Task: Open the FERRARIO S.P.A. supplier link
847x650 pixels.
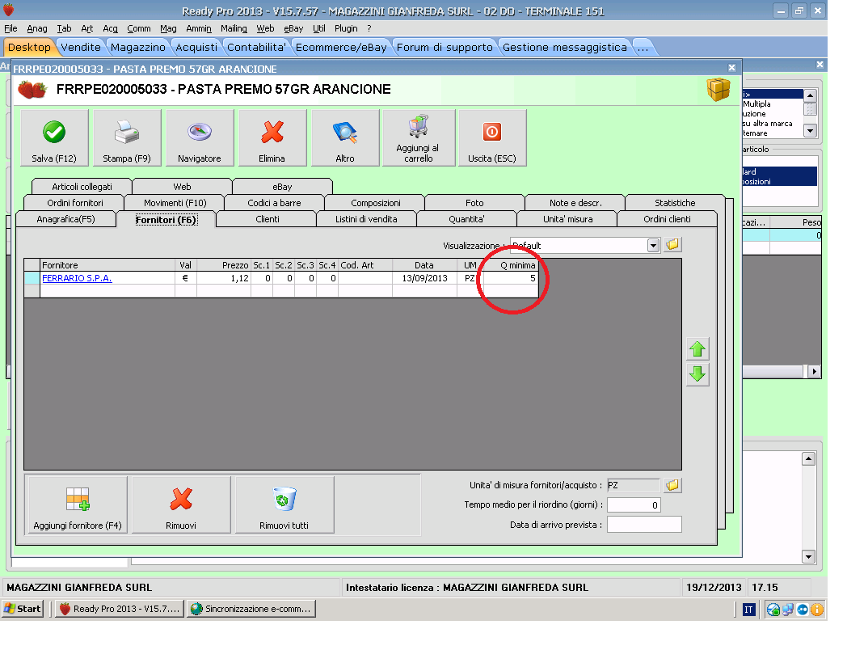Action: (77, 278)
